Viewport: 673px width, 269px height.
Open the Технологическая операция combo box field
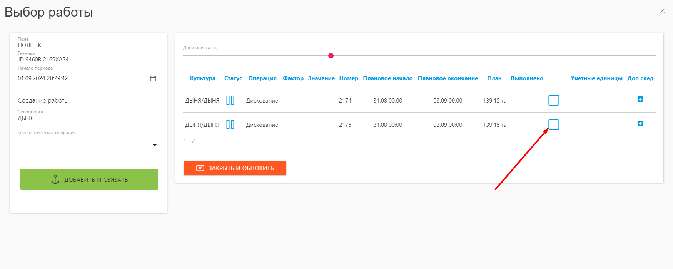[89, 146]
